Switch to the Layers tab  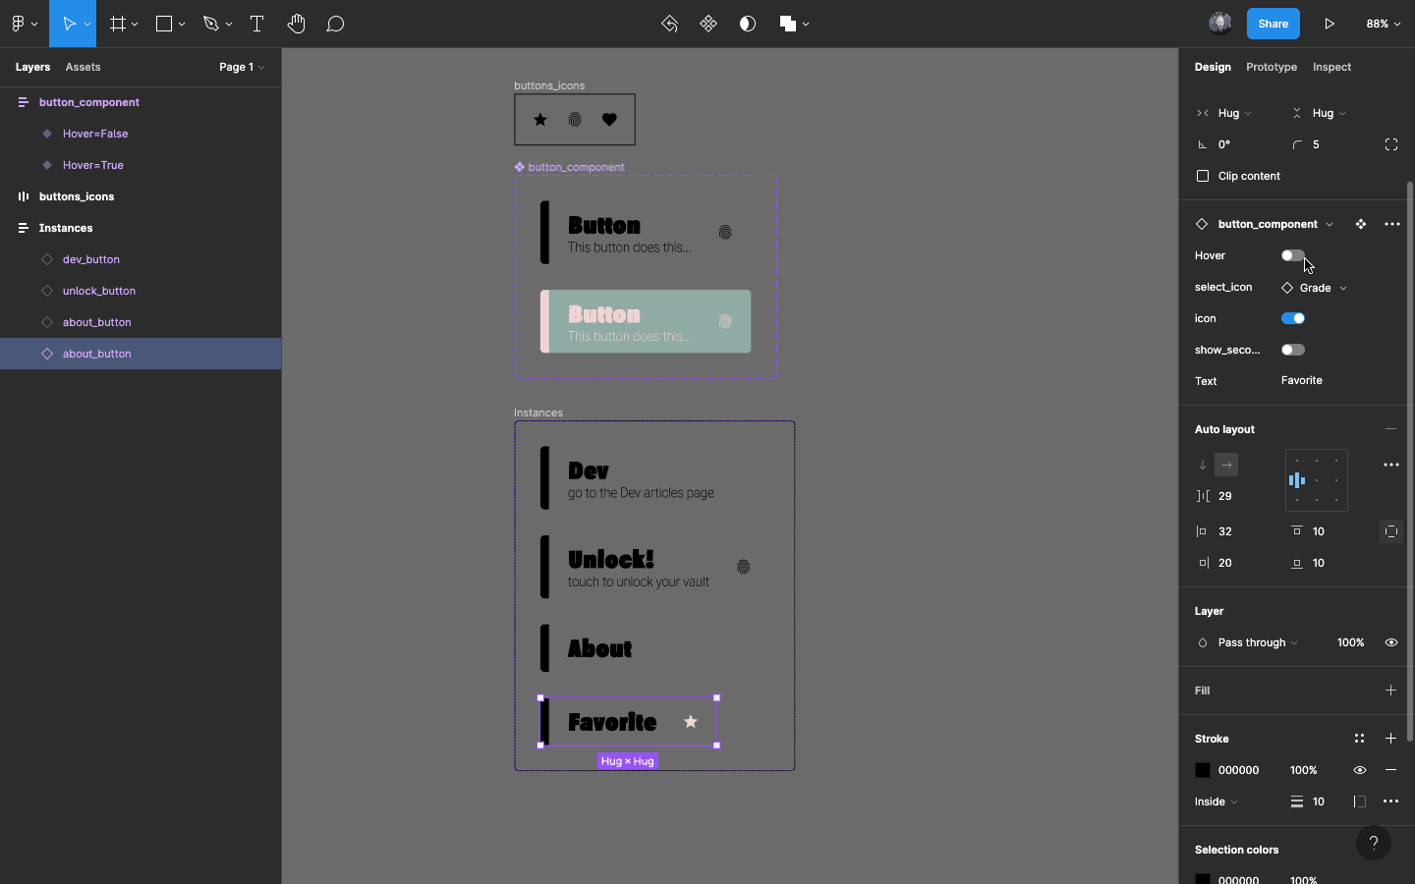(x=32, y=67)
